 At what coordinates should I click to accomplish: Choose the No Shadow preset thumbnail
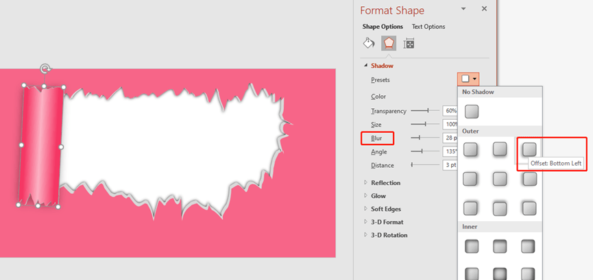472,112
